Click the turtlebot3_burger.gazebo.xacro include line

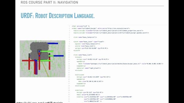pos(111,33)
